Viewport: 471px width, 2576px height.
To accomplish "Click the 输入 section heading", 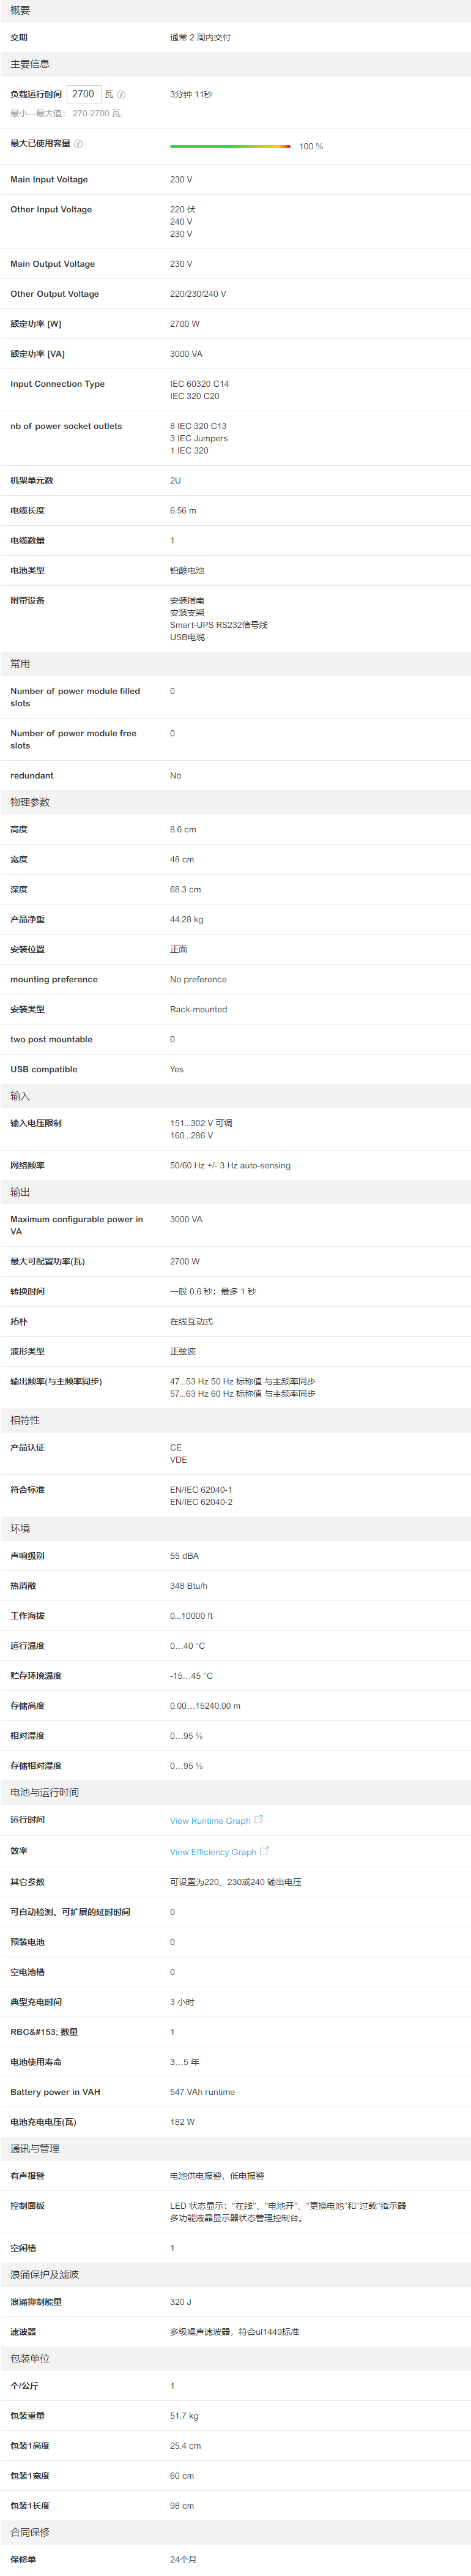I will coord(20,1096).
